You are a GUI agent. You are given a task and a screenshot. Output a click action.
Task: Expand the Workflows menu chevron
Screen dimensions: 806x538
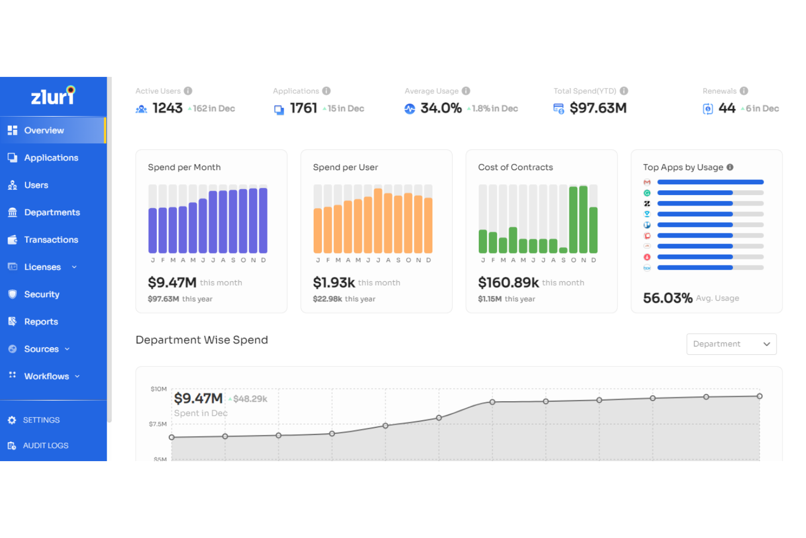[76, 376]
